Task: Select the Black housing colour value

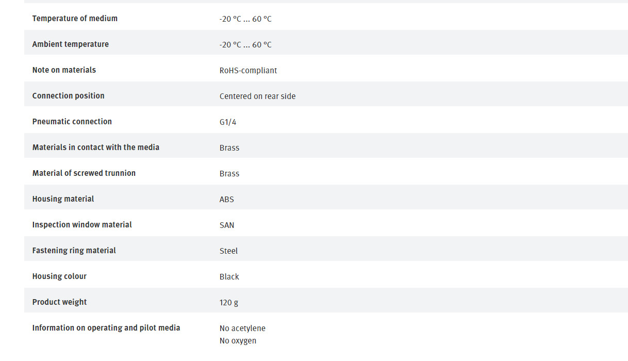Action: 229,277
